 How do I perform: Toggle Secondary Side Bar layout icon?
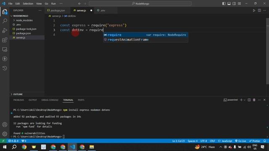234,4
